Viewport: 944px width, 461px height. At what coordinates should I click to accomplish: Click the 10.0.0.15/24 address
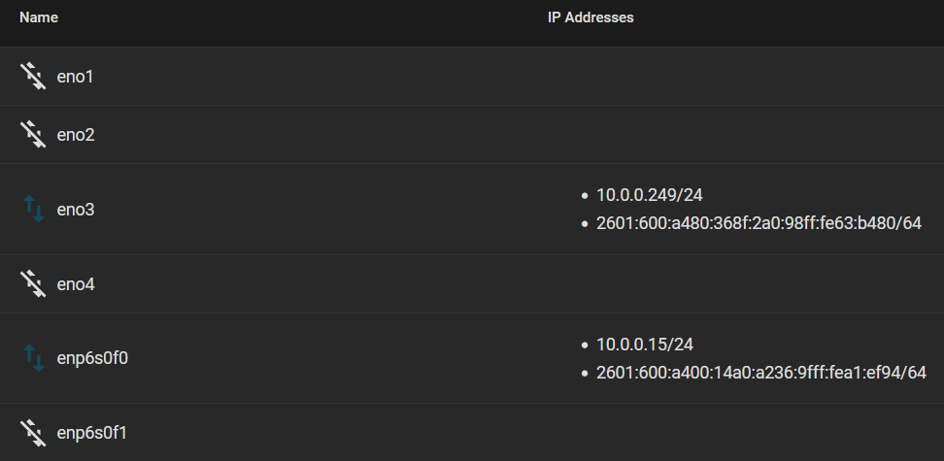pos(645,345)
